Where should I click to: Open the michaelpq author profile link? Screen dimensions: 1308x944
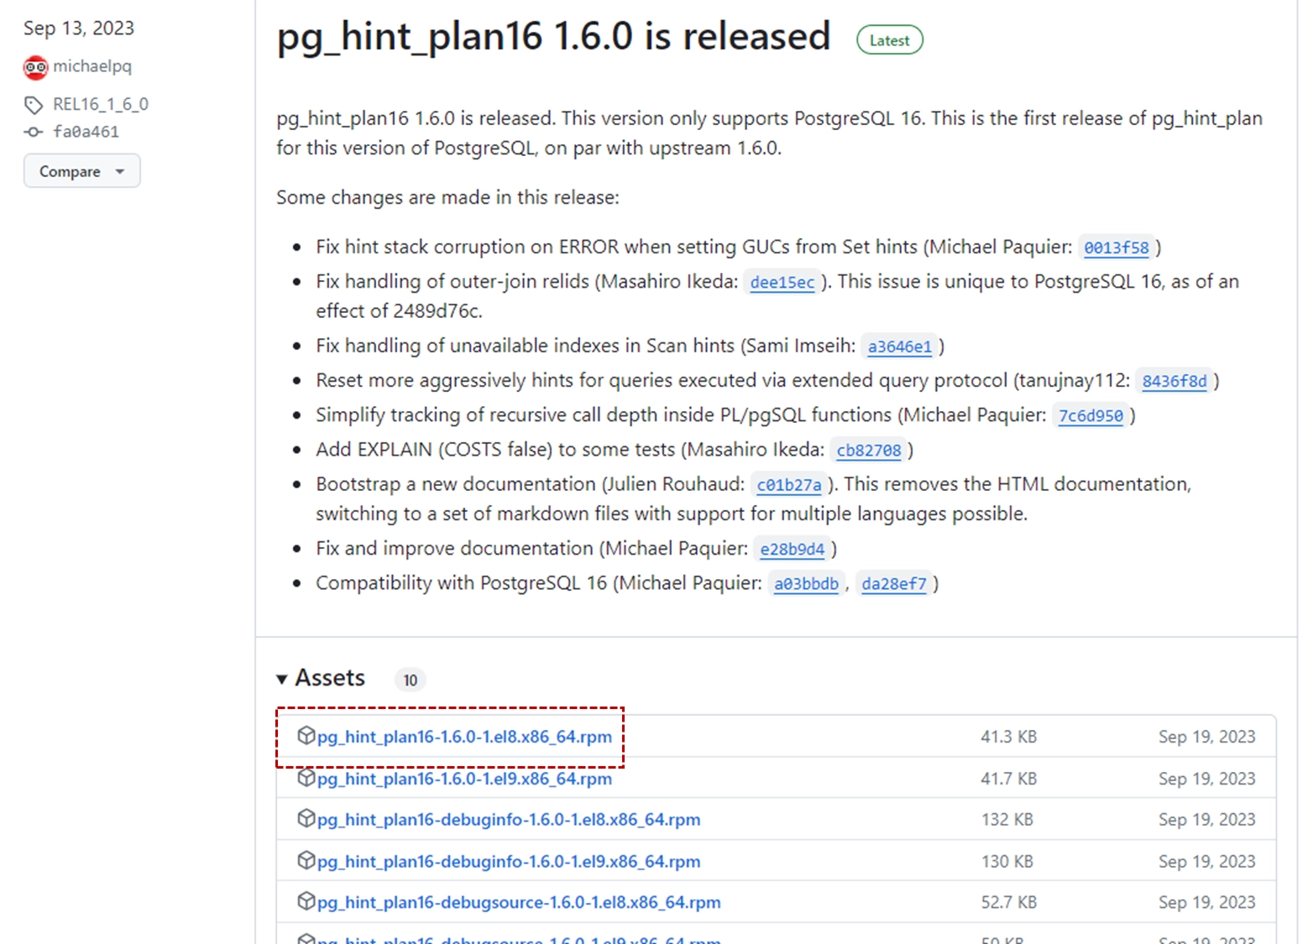point(92,66)
